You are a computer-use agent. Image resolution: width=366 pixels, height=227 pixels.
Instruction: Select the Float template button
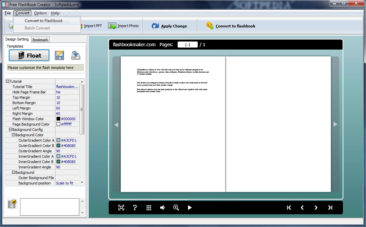click(x=29, y=55)
